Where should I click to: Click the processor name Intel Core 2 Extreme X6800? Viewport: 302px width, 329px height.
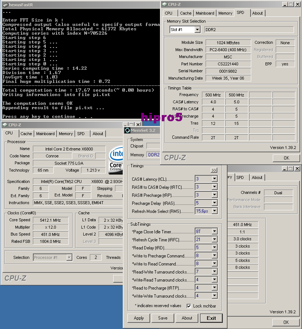pos(69,149)
